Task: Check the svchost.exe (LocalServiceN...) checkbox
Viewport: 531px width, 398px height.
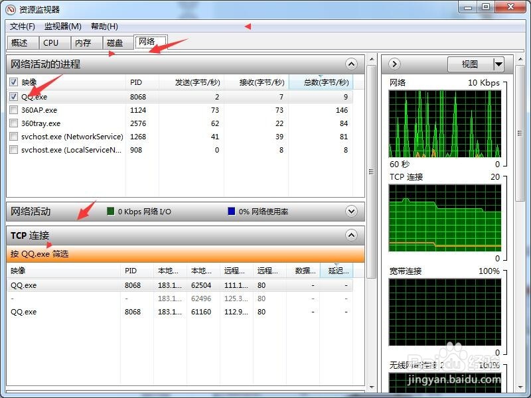Action: [x=13, y=150]
